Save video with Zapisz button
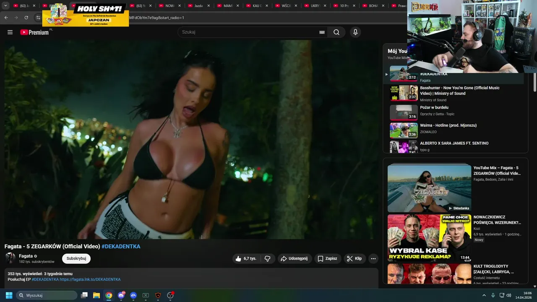The image size is (537, 302). pyautogui.click(x=327, y=258)
